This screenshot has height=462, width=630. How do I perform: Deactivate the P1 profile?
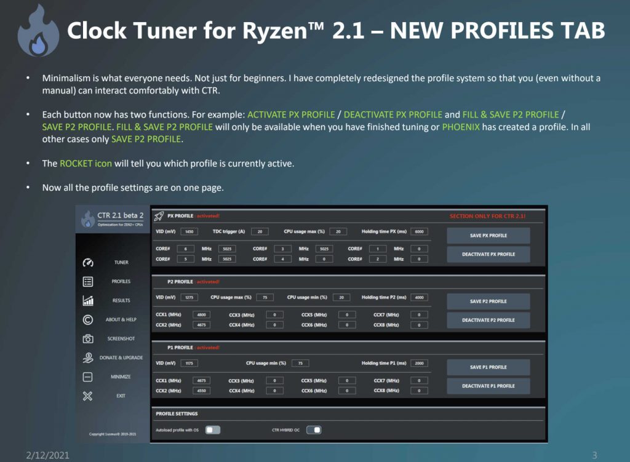pyautogui.click(x=488, y=386)
